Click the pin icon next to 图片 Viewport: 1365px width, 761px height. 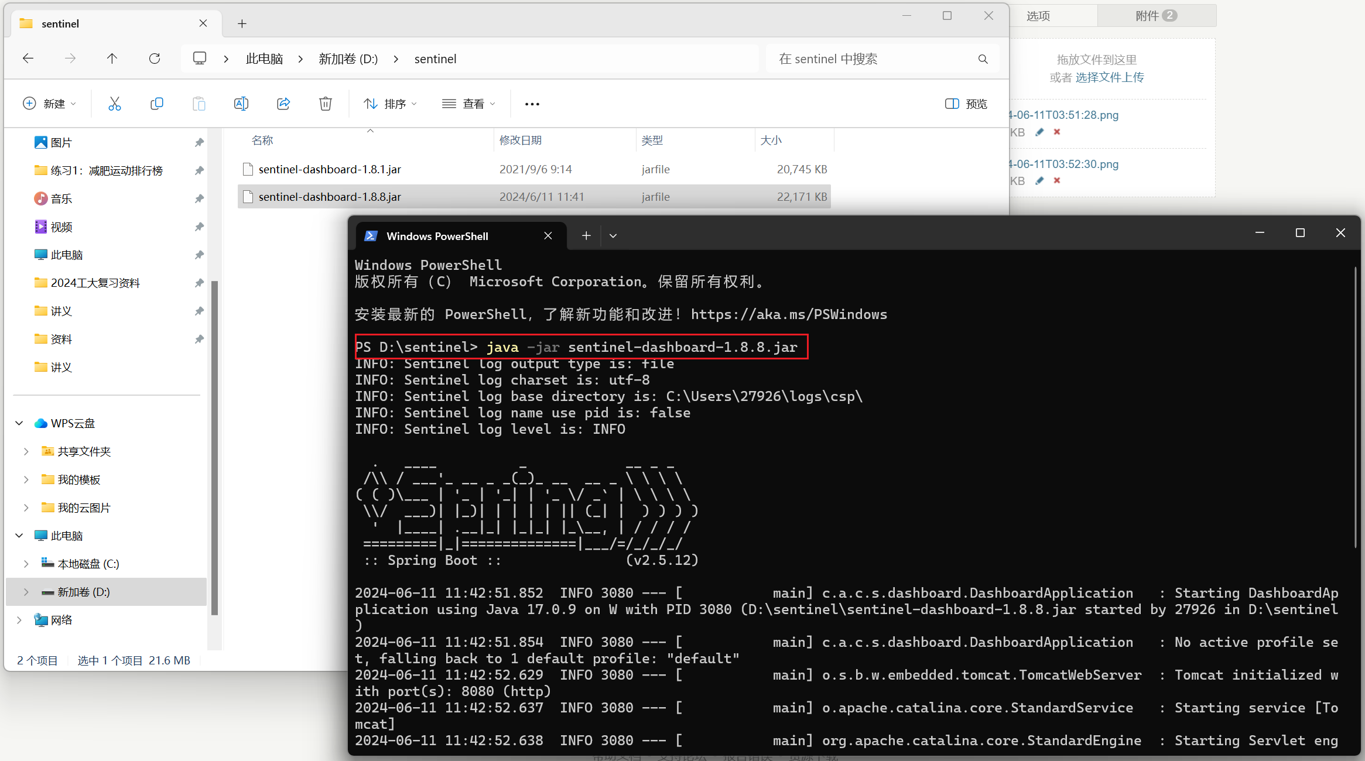(199, 142)
